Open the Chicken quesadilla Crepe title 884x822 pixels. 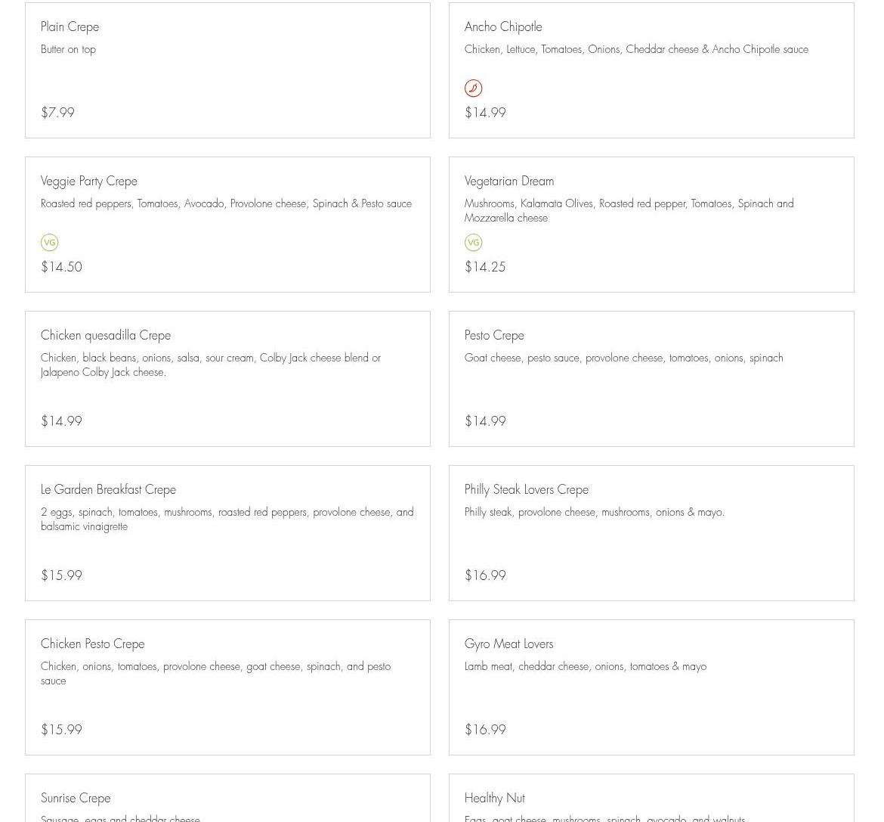coord(106,336)
